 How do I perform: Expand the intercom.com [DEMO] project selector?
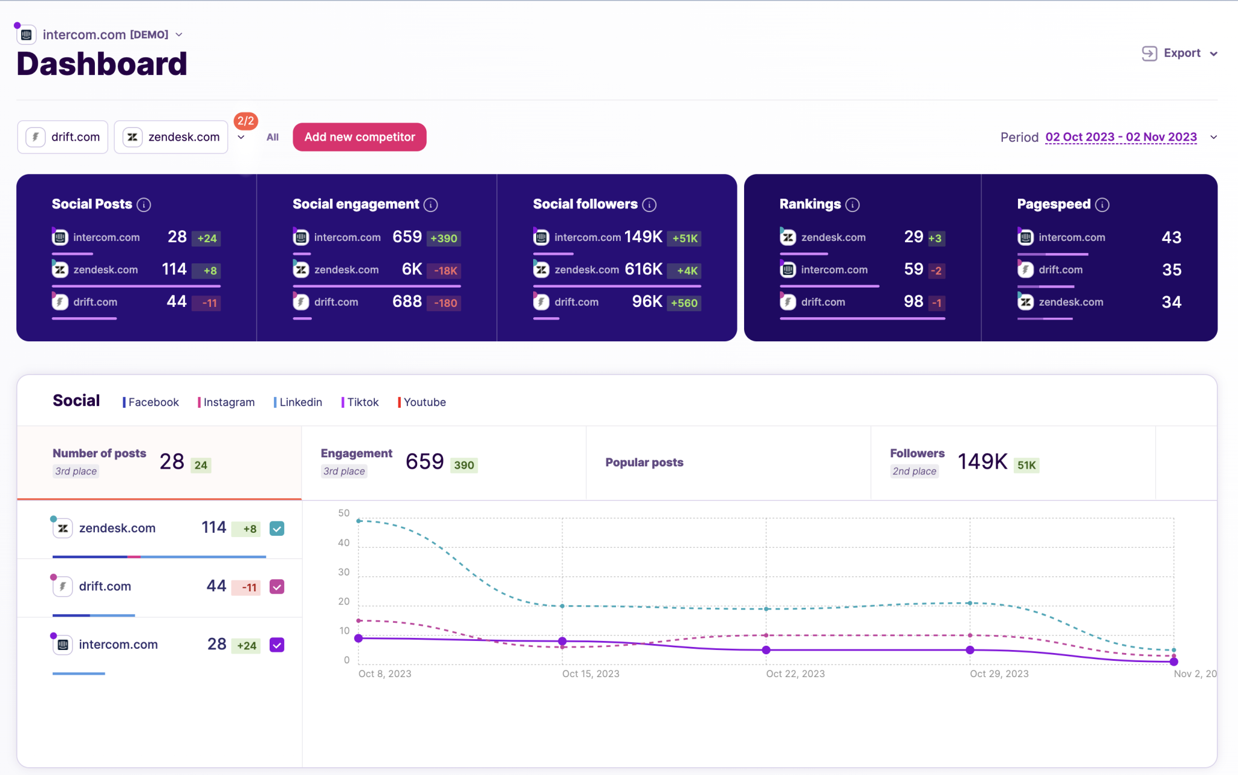point(179,34)
